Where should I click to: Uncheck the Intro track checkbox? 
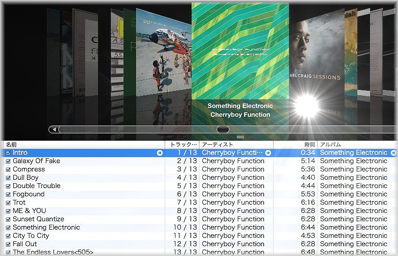[8, 153]
